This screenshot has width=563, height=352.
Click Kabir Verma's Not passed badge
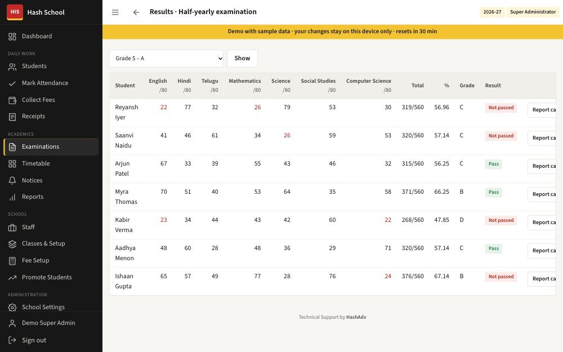tap(501, 221)
